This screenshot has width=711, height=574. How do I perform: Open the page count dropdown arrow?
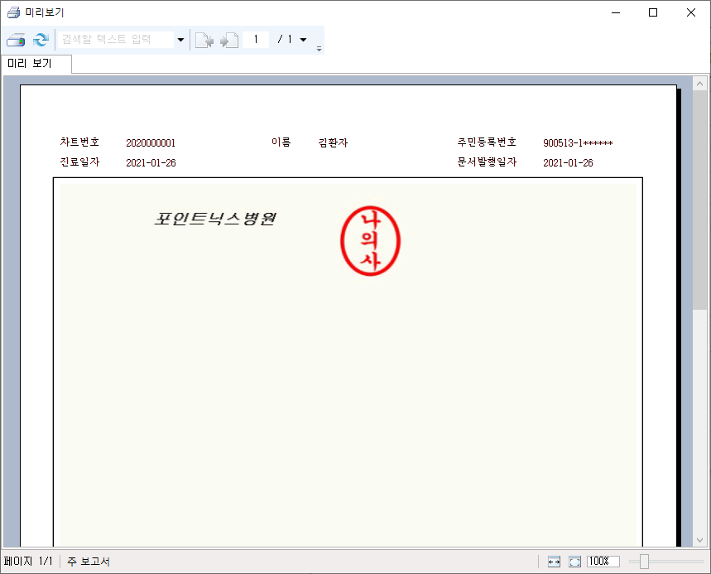[x=303, y=40]
